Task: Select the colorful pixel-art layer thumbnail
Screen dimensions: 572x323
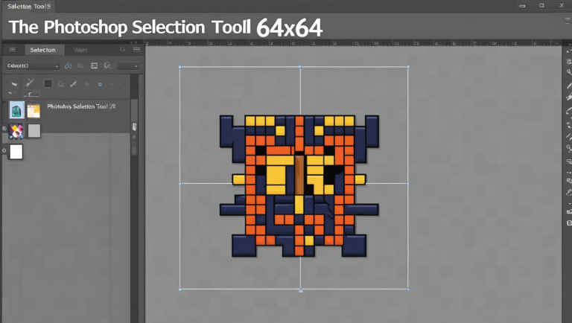Action: tap(16, 132)
